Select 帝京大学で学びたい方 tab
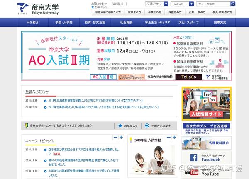Viewport: 249px width, 179px height. 108,12
